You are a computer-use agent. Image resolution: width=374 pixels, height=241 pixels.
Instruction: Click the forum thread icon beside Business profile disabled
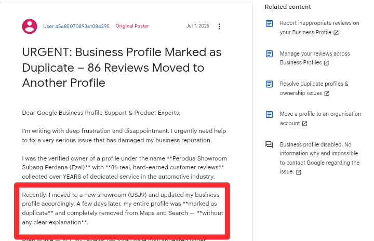[269, 145]
